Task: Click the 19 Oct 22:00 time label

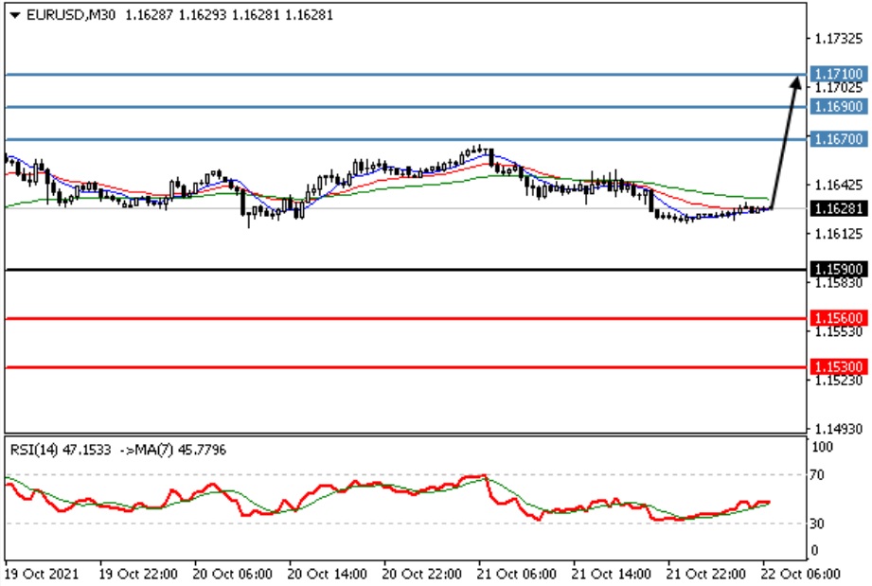Action: click(x=138, y=574)
